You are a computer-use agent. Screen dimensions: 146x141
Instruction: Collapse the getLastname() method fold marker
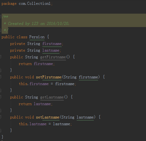pyautogui.click(x=0, y=97)
